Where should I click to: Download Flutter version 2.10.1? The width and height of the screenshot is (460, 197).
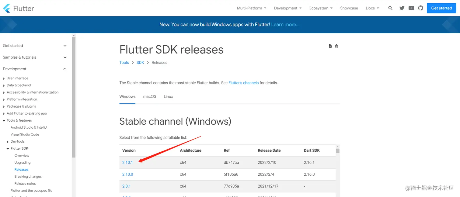(127, 162)
